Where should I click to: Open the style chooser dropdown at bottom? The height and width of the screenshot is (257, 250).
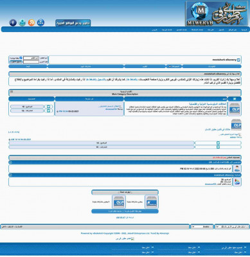232,227
